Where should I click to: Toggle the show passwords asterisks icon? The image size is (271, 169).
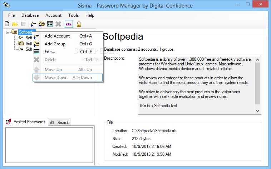pyautogui.click(x=69, y=24)
